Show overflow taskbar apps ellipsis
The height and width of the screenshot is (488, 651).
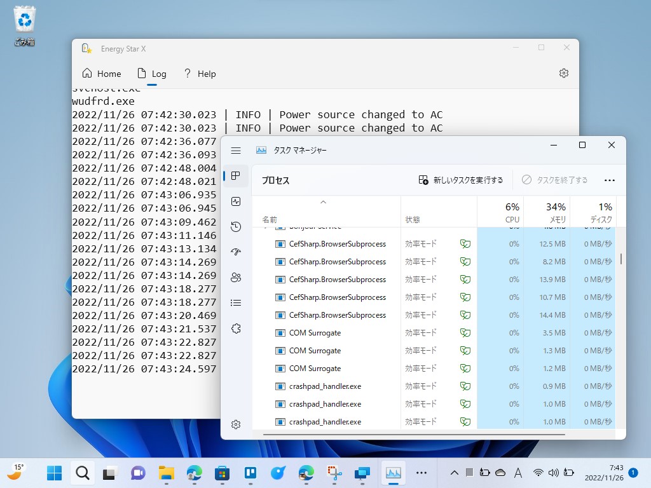tap(421, 473)
